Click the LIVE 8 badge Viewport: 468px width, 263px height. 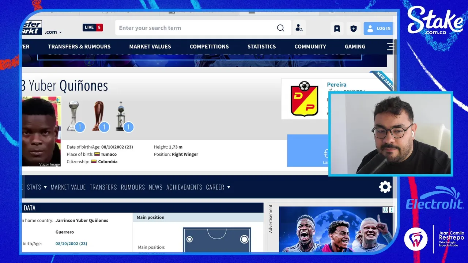tap(93, 27)
